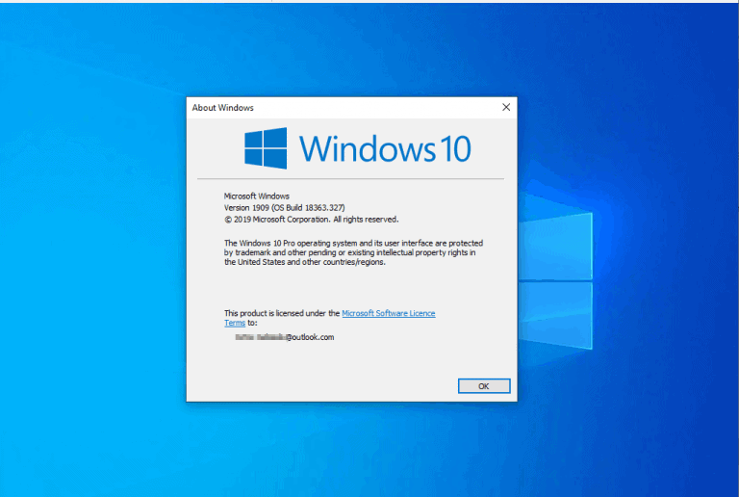The image size is (739, 497).
Task: Click the Windows 10 logo icon
Action: pos(266,148)
